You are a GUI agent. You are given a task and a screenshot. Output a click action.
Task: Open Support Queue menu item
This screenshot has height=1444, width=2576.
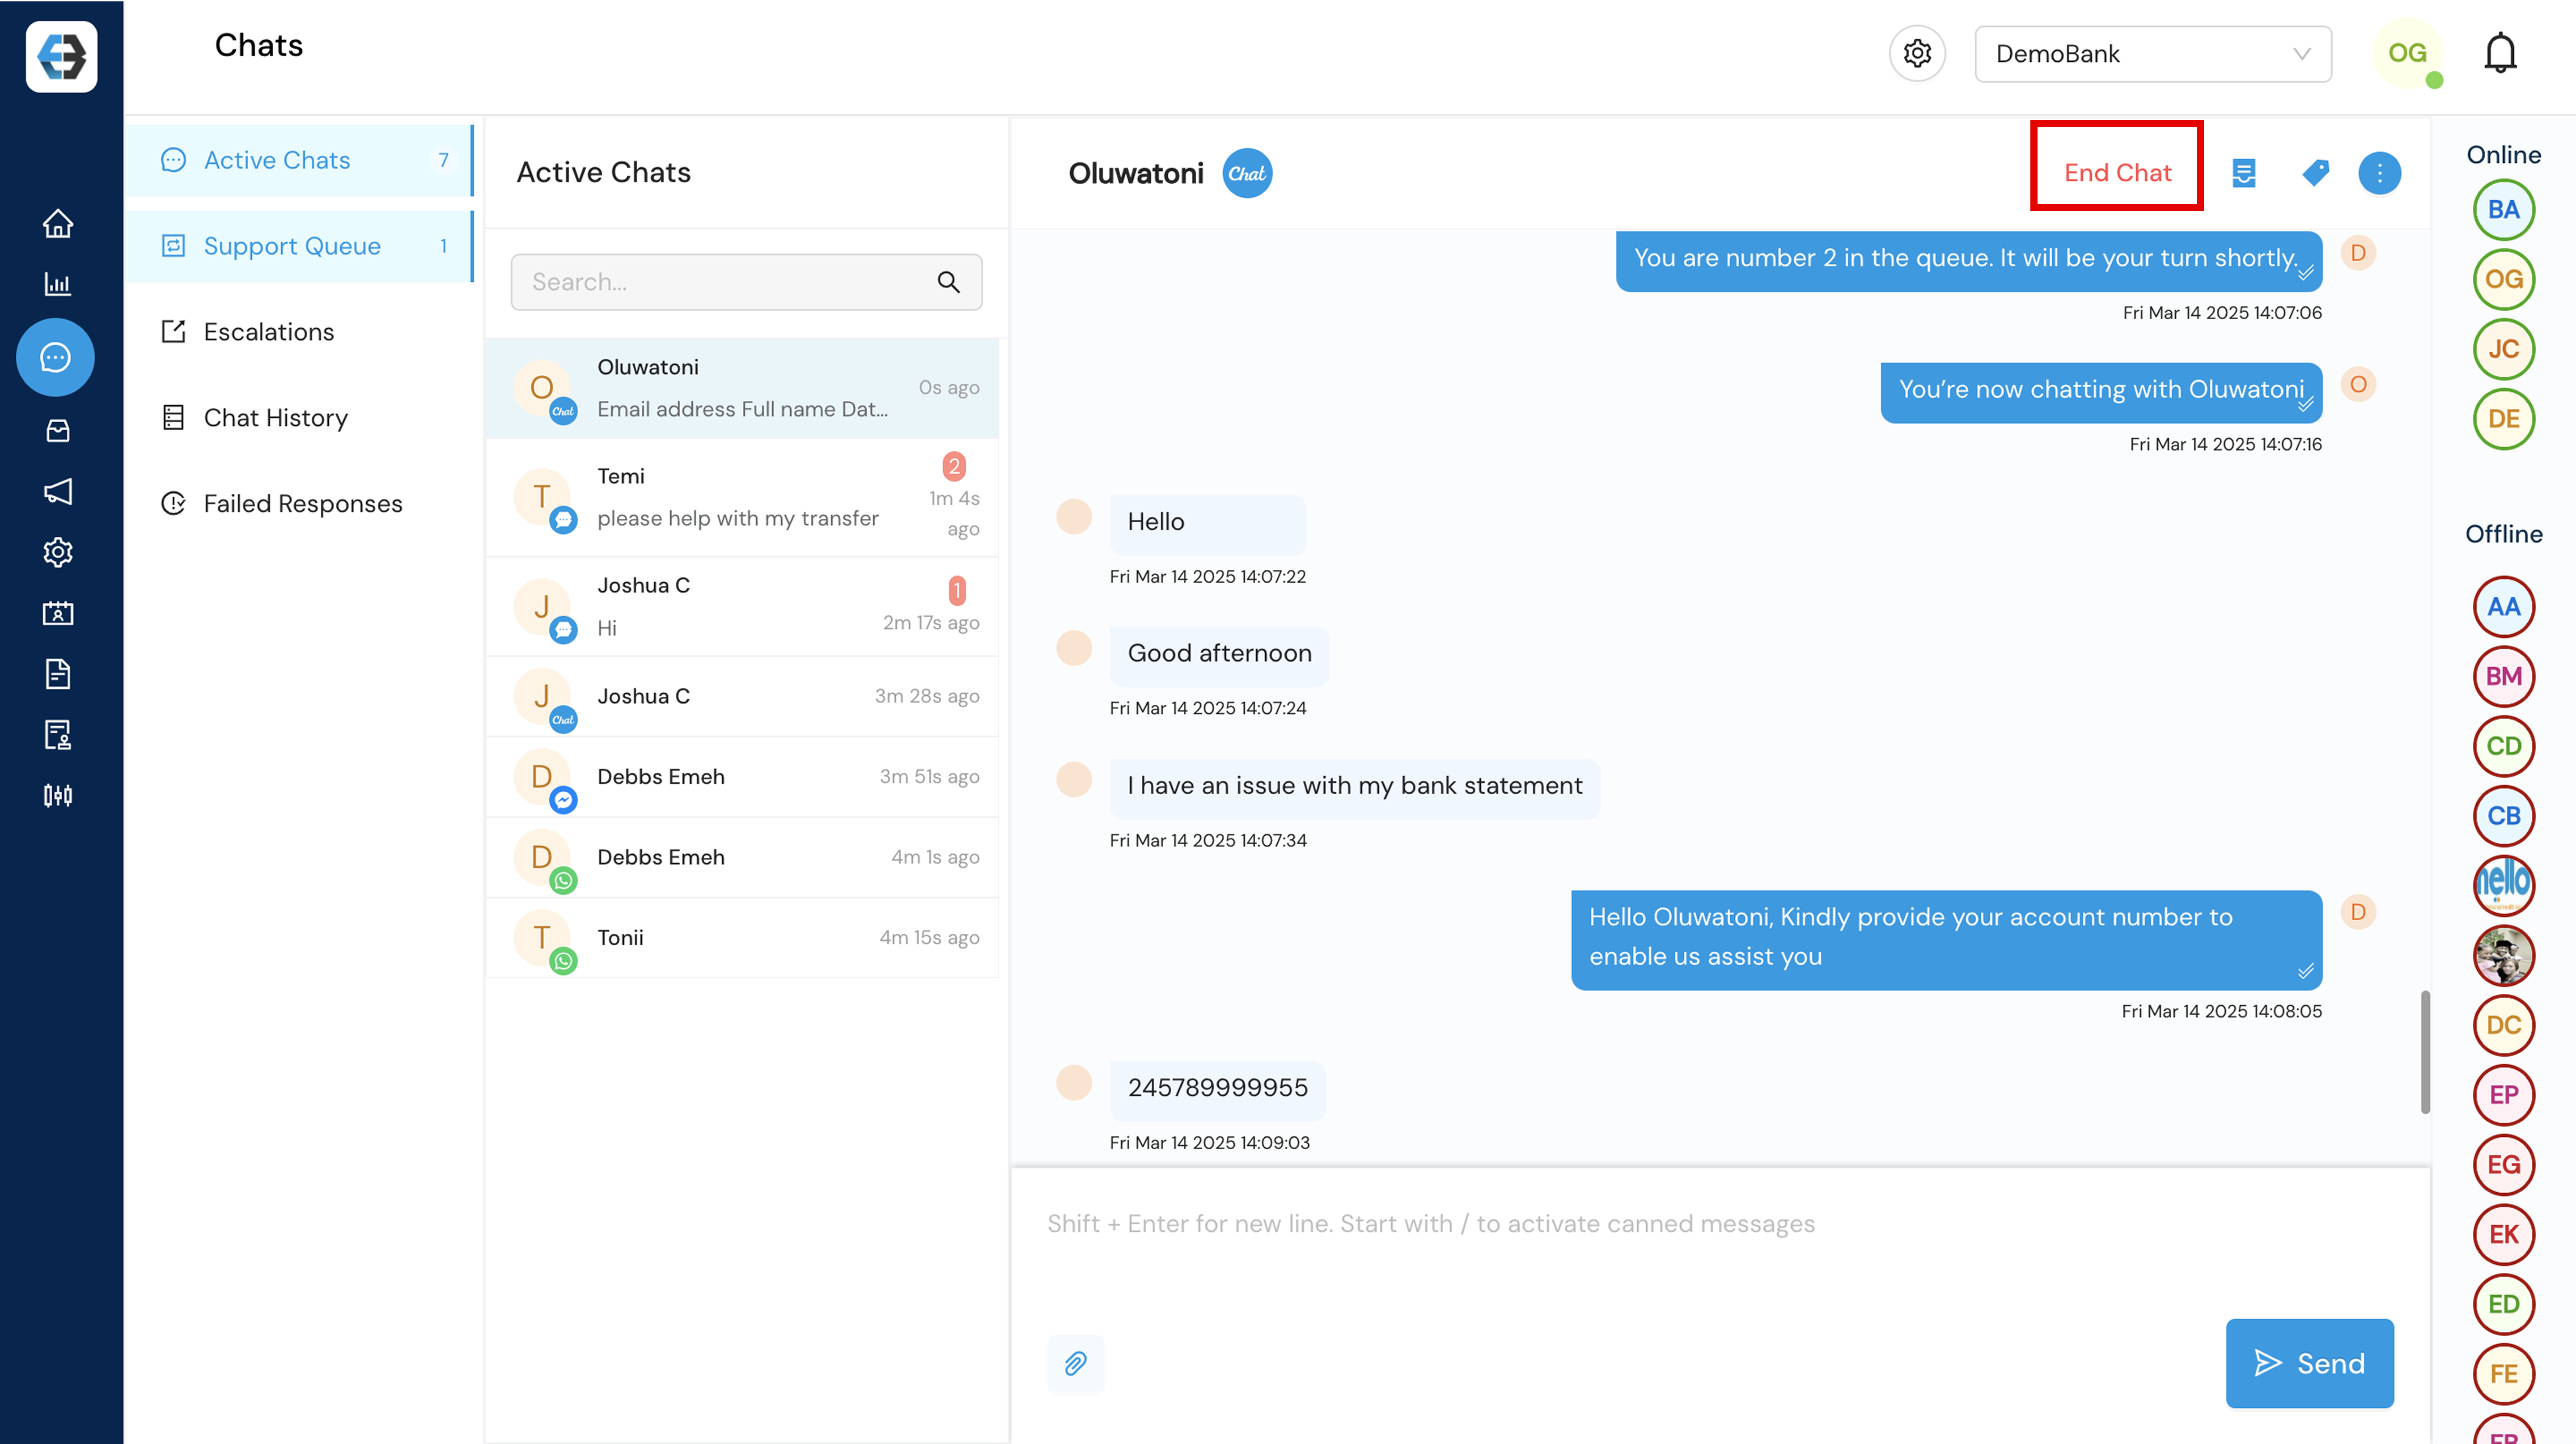click(x=299, y=246)
